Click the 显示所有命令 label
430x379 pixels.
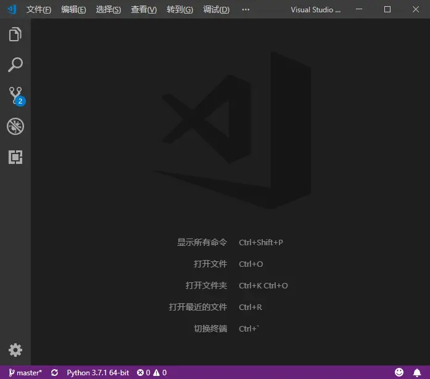202,242
